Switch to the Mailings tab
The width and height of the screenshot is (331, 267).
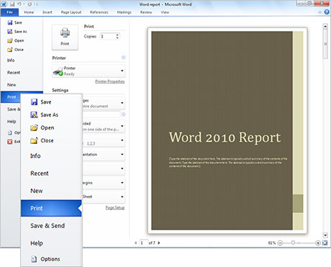click(x=124, y=12)
